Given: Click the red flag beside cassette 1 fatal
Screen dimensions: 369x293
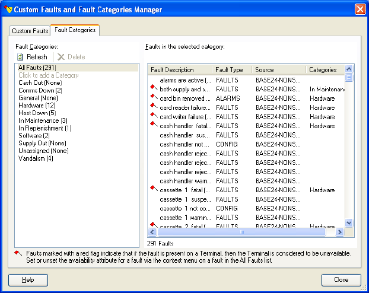Looking at the screenshot, I should [x=153, y=189].
